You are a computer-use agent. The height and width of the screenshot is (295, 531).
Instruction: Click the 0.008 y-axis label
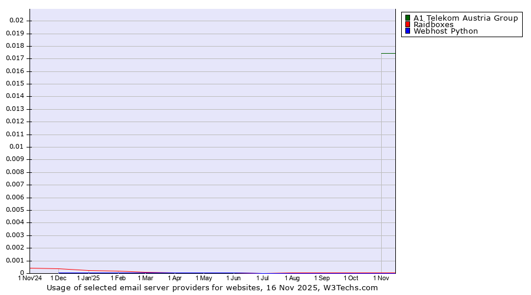[15, 172]
